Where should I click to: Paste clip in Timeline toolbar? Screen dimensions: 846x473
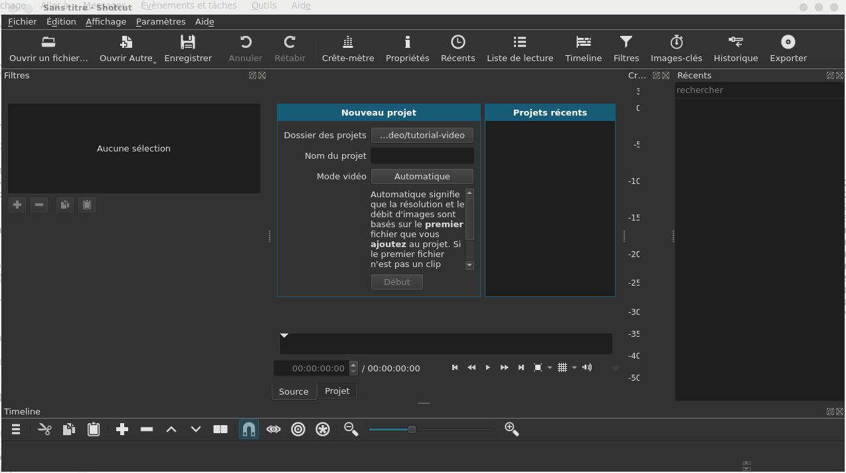pos(94,429)
